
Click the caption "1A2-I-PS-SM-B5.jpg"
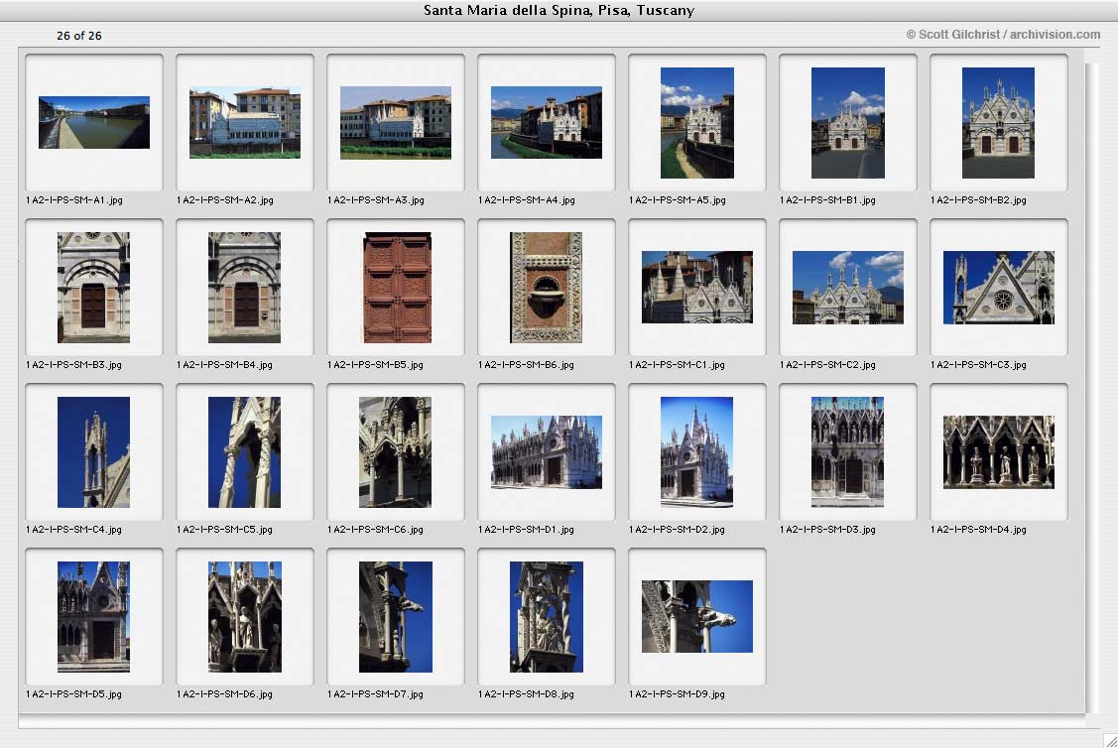pyautogui.click(x=376, y=365)
